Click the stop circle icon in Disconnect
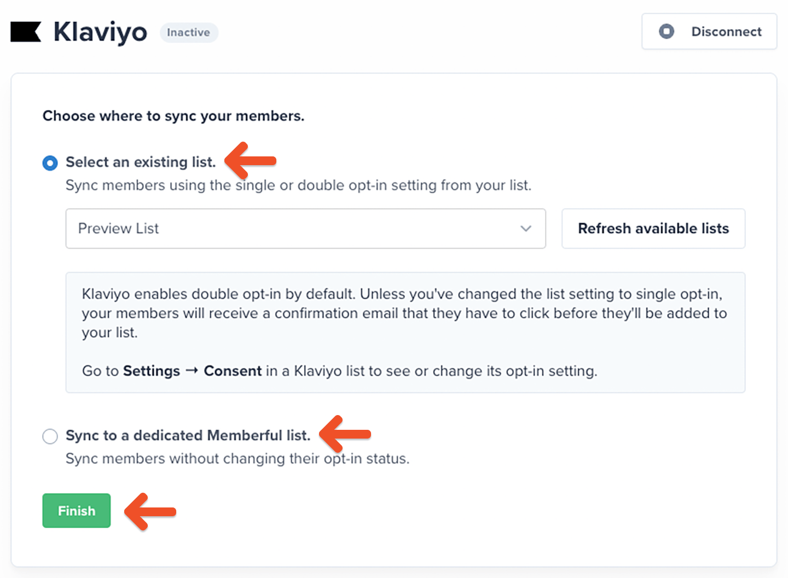788x578 pixels. 666,32
